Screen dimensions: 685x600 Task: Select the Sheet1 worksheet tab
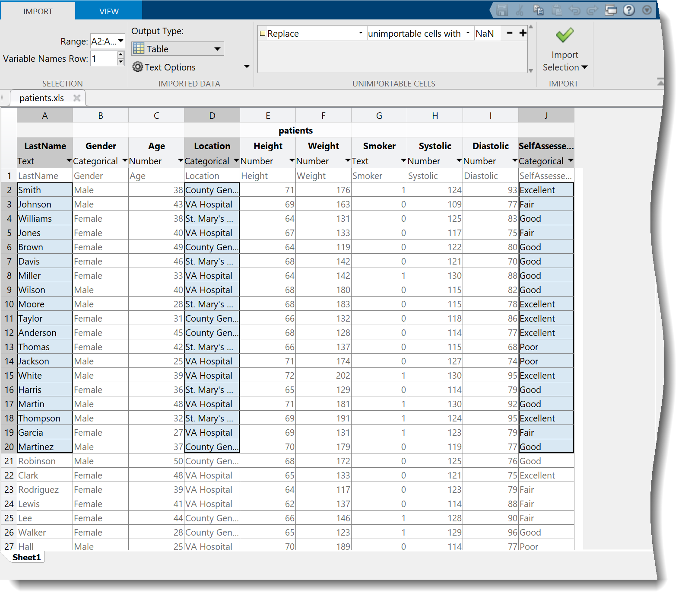(x=26, y=557)
